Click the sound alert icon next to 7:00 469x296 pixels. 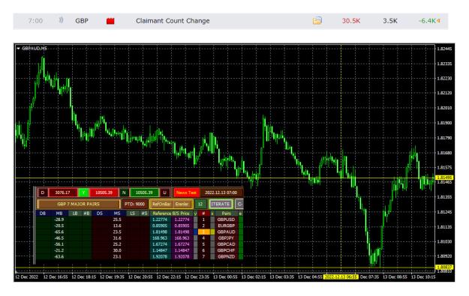61,20
